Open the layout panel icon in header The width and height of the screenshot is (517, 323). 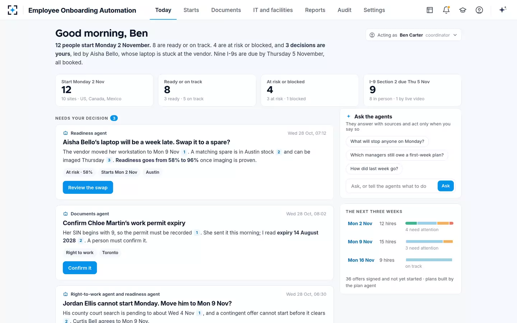[430, 10]
